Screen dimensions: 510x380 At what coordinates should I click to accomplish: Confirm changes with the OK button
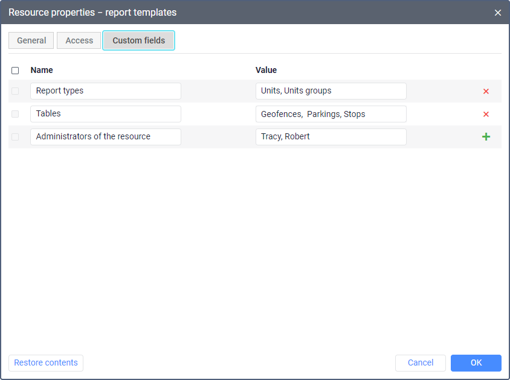point(476,363)
